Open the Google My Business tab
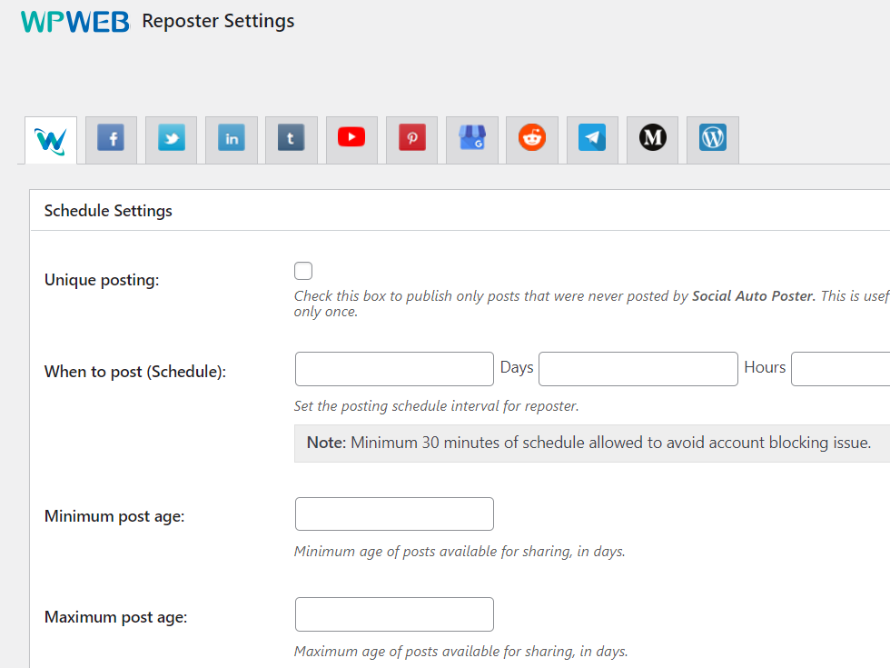The image size is (890, 668). (472, 140)
